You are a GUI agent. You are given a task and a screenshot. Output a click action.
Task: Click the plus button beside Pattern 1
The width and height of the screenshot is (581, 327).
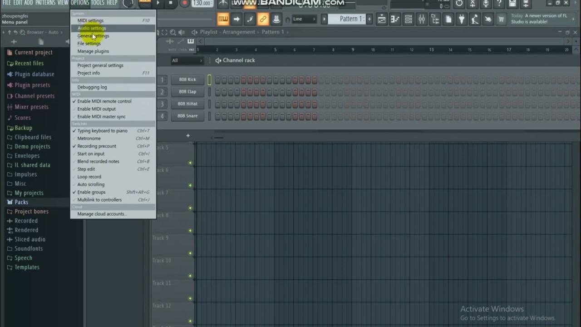click(x=369, y=19)
